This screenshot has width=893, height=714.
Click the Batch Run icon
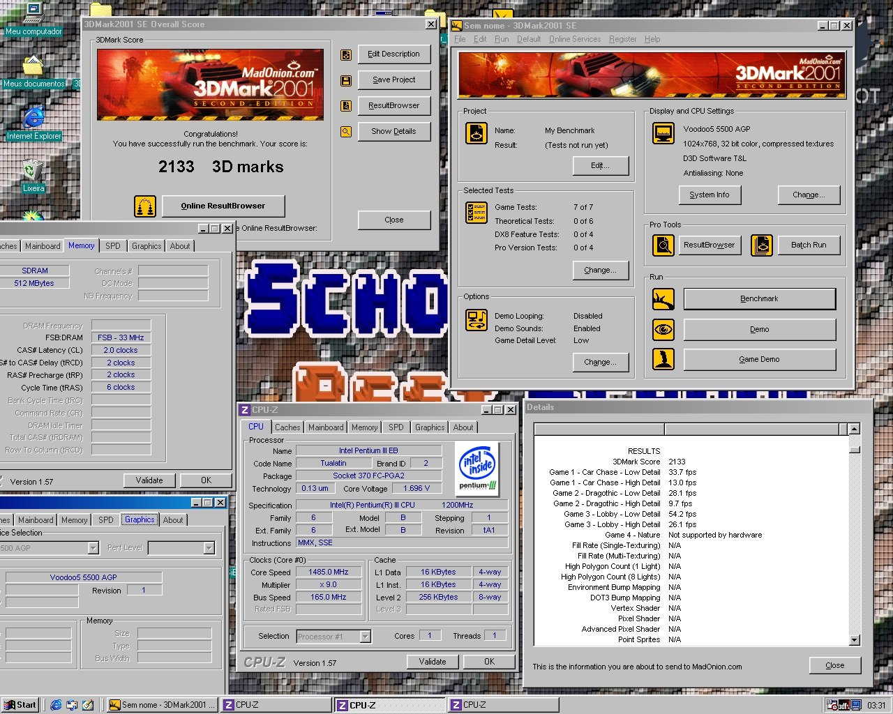pos(762,245)
